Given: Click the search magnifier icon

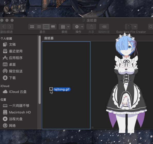Looking at the screenshot, I should coord(151,27).
